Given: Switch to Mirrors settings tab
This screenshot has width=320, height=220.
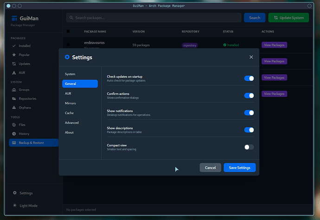Looking at the screenshot, I should tap(70, 104).
